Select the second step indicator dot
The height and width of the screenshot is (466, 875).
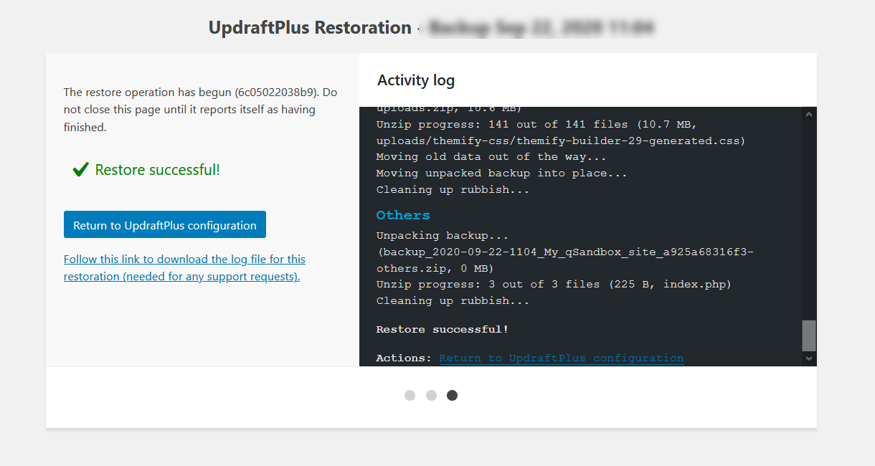pos(431,395)
